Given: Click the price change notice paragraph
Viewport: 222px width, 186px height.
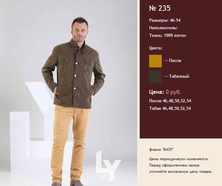Looking at the screenshot, I should click(181, 165).
